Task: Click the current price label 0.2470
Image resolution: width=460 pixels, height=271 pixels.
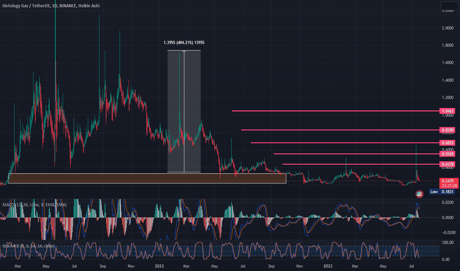Action: [x=449, y=181]
